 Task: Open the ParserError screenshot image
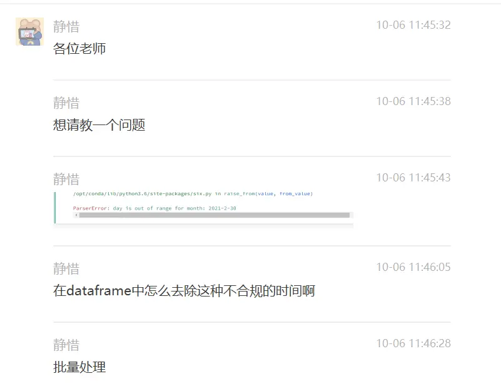coord(203,207)
